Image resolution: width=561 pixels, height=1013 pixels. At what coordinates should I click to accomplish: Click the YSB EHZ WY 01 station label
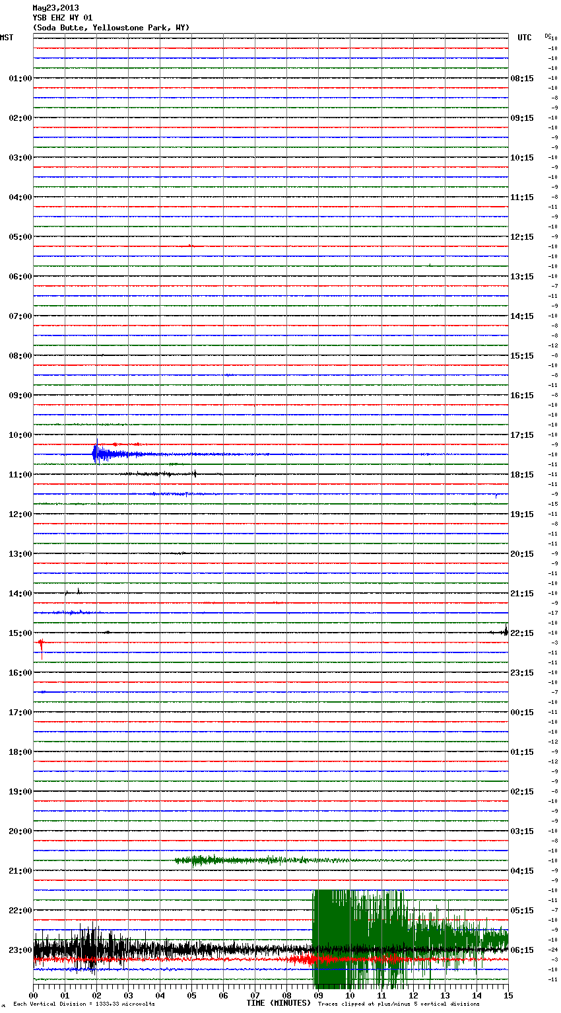(x=62, y=18)
